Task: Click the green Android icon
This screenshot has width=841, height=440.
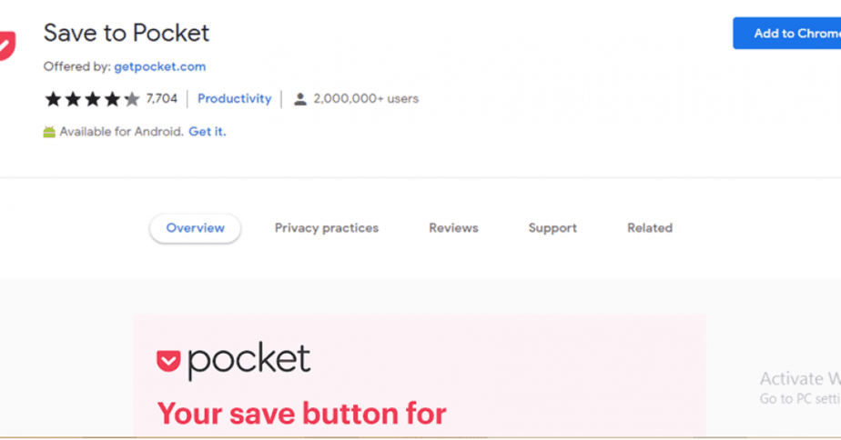Action: coord(49,132)
